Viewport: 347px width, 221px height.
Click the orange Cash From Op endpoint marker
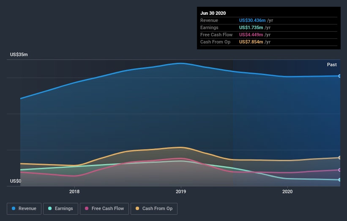click(340, 158)
